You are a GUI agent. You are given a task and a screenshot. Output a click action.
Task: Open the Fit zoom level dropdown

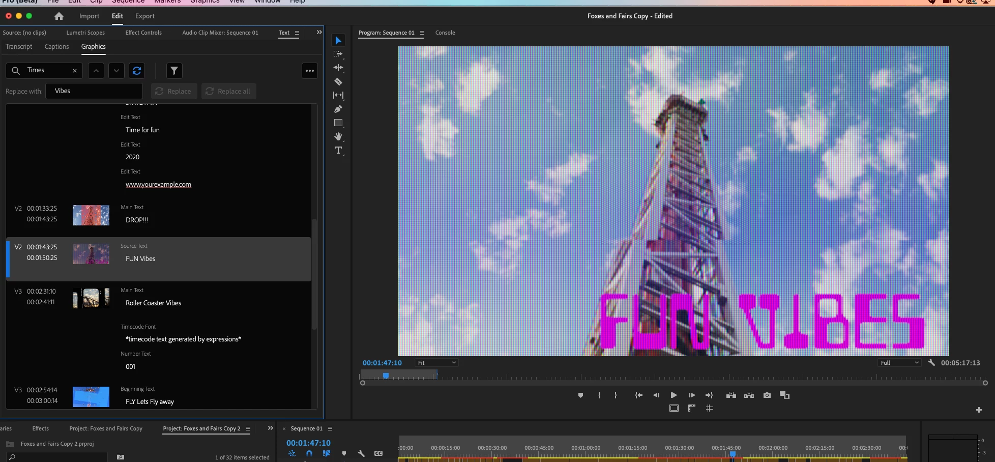click(436, 363)
